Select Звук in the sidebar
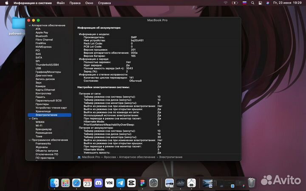This screenshot has height=191, width=306. [38, 83]
